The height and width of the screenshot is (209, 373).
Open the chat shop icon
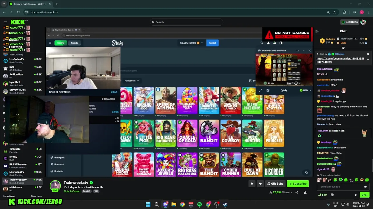point(332,195)
